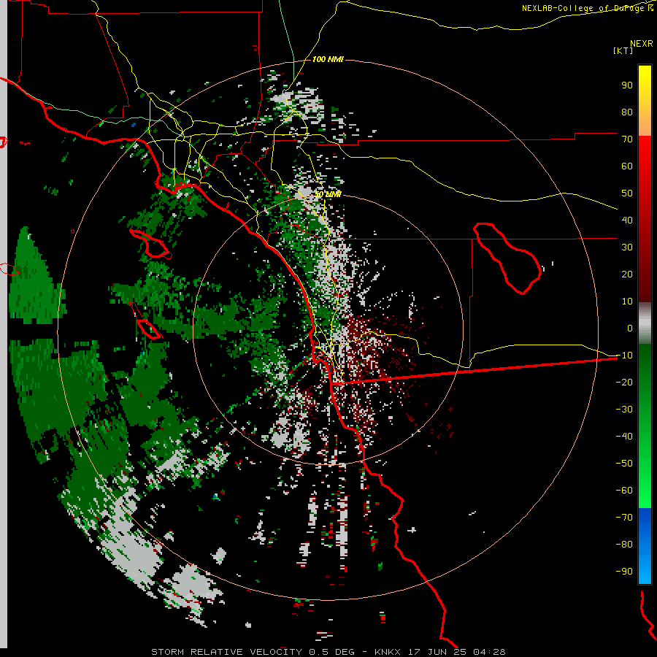Pick the blue band at the scale bottom
The width and height of the screenshot is (657, 657).
[x=645, y=546]
